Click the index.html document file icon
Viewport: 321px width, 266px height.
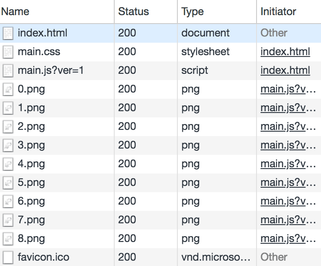coord(8,33)
